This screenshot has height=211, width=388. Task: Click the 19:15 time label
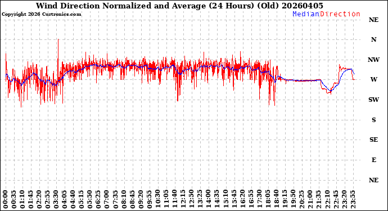[285, 199]
